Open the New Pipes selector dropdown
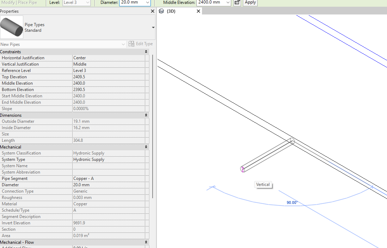 click(x=123, y=44)
